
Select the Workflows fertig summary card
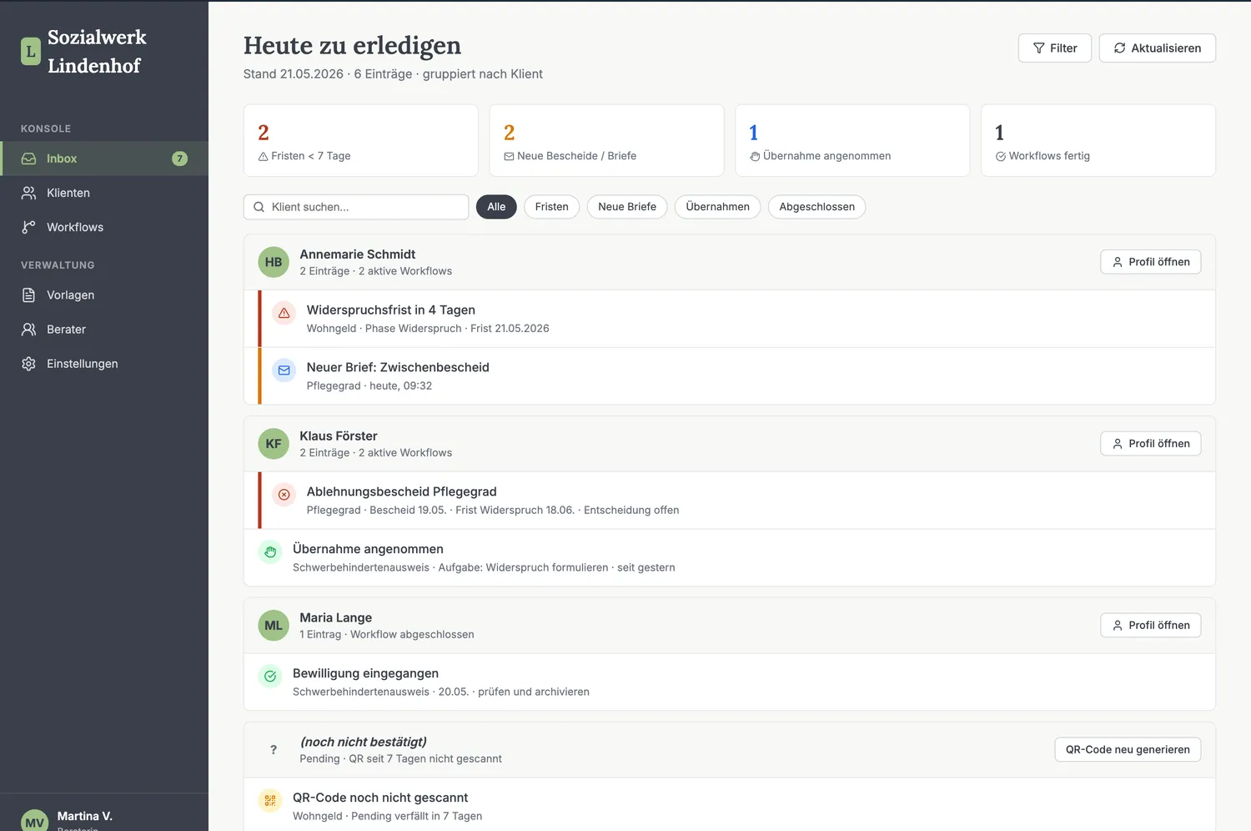pyautogui.click(x=1098, y=140)
